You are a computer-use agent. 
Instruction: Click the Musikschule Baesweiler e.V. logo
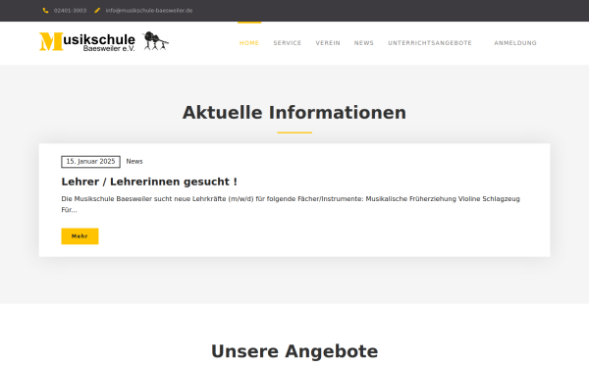104,41
